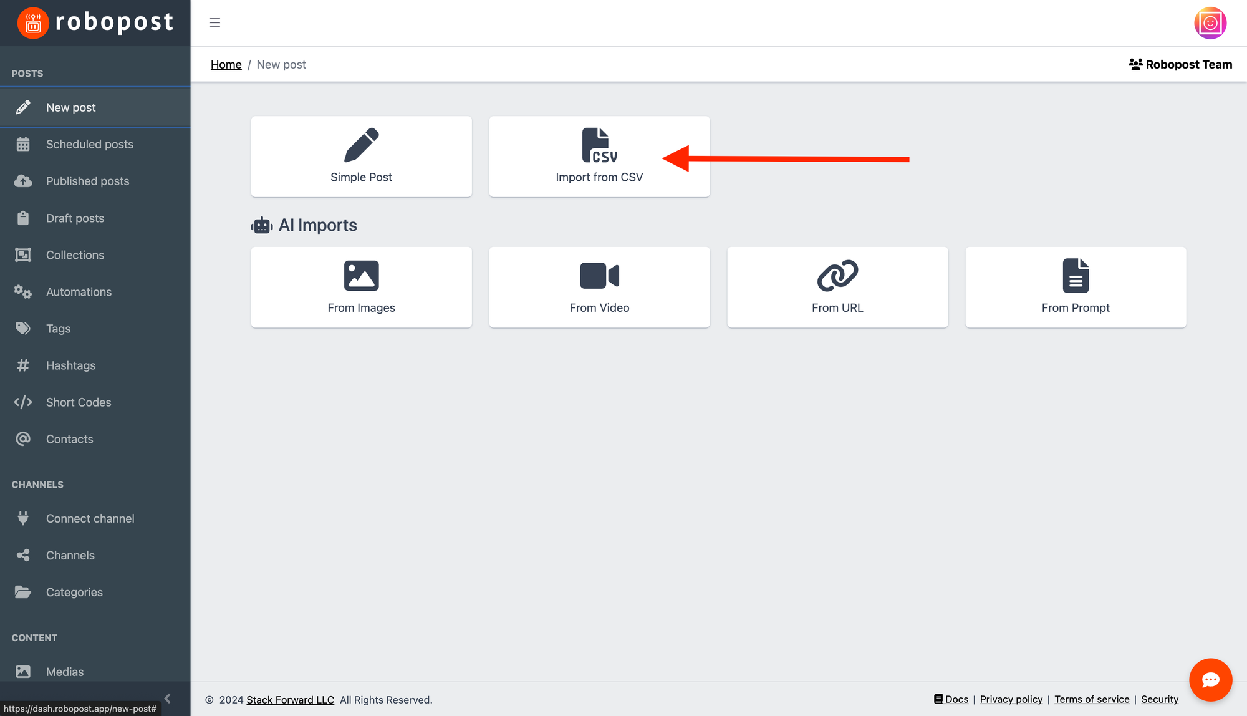Open the Robopost Team switcher
Screen dimensions: 1247x716
(1180, 64)
